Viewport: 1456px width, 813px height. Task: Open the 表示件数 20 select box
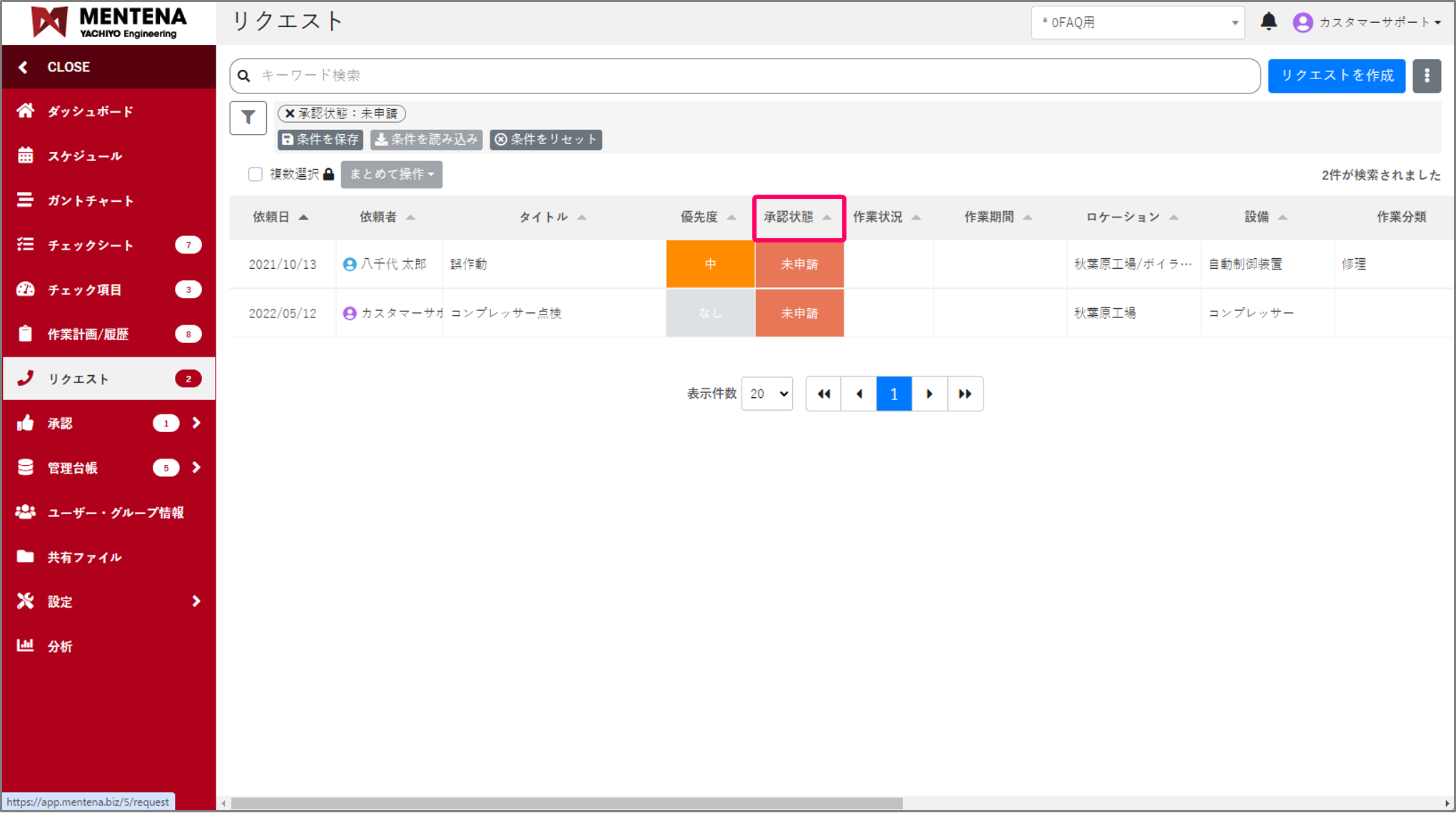[x=767, y=394]
